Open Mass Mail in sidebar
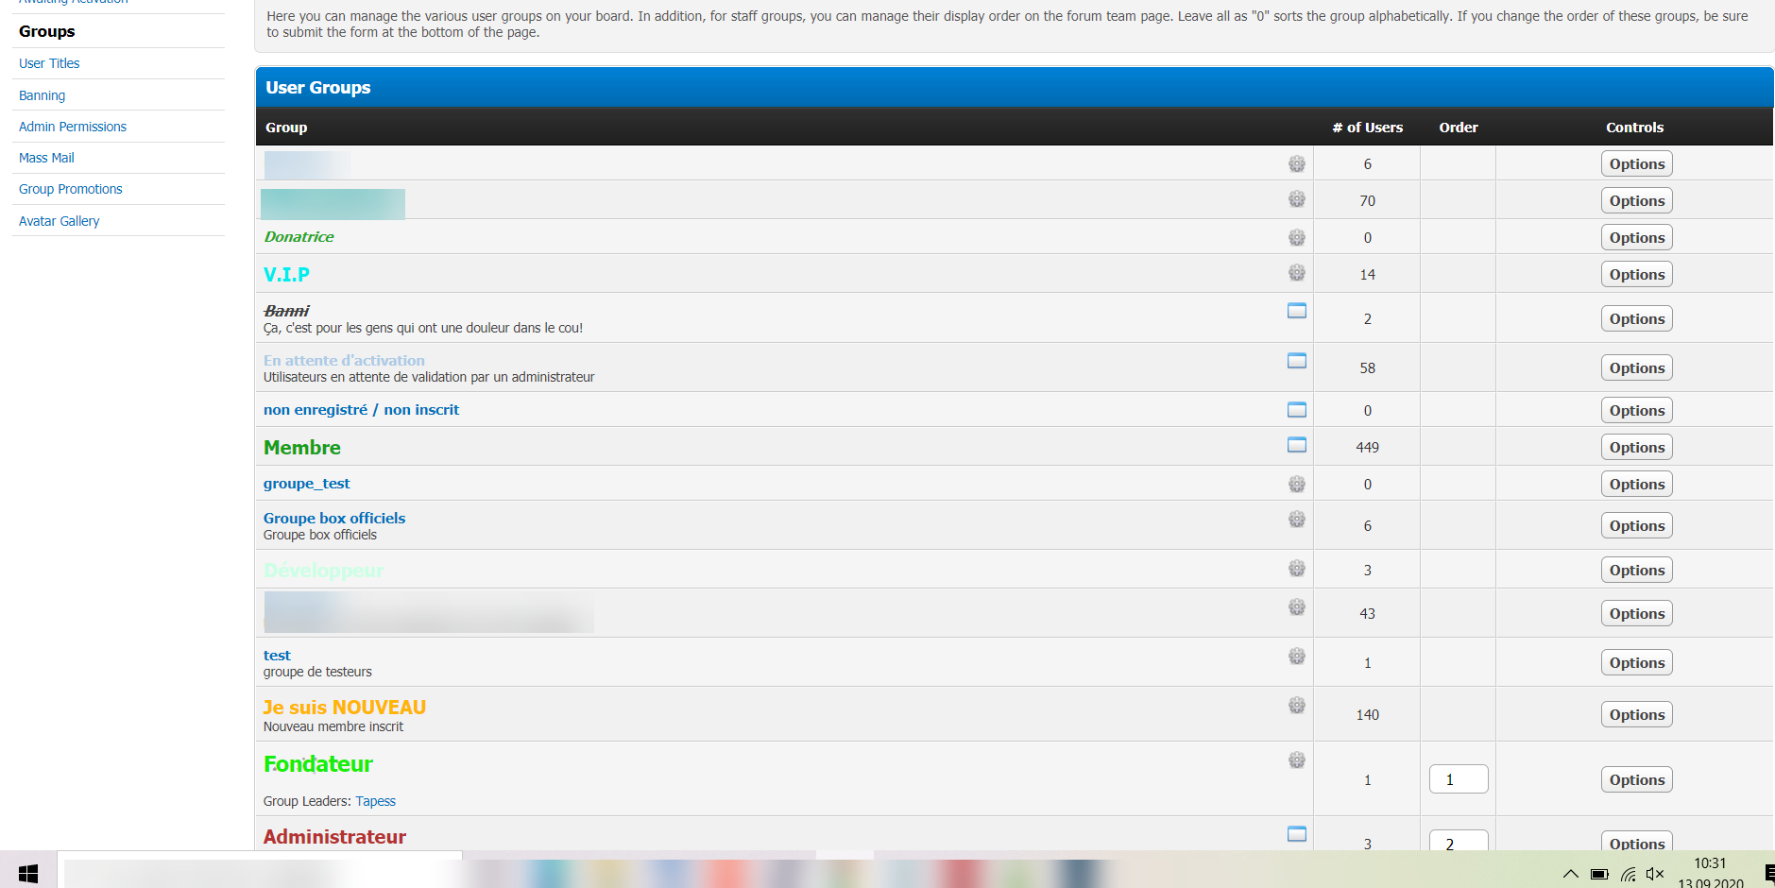This screenshot has height=888, width=1775. click(46, 158)
